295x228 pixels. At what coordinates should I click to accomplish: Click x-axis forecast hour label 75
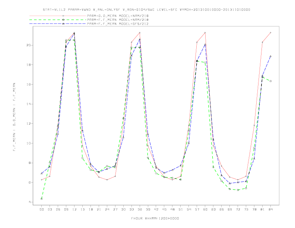(246, 209)
